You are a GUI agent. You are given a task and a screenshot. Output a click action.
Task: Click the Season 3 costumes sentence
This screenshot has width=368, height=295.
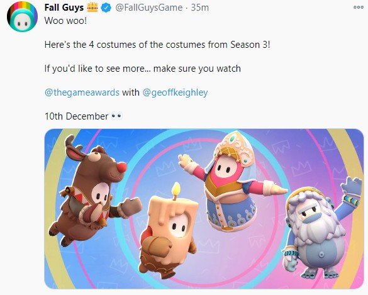tap(157, 45)
